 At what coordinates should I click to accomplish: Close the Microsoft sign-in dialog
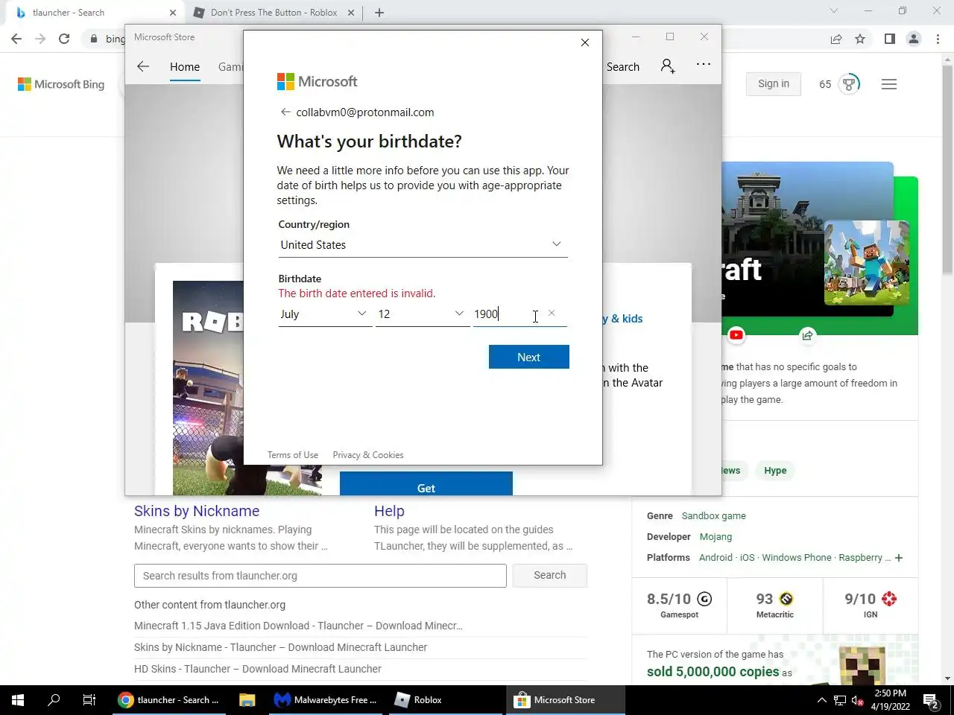pyautogui.click(x=585, y=42)
